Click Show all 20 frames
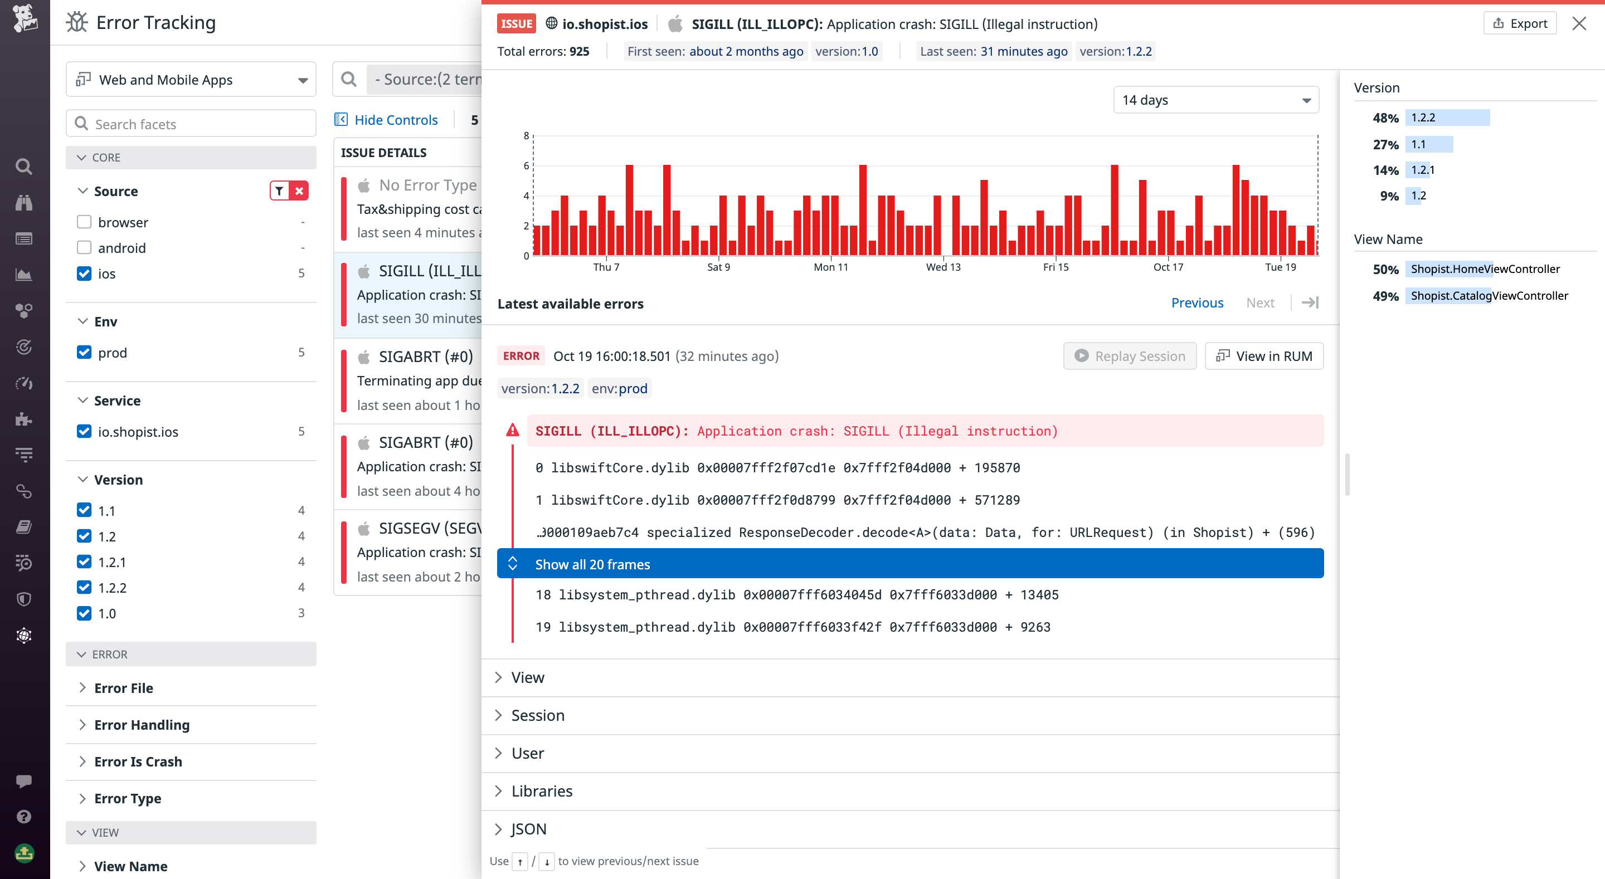Image resolution: width=1605 pixels, height=879 pixels. (592, 564)
